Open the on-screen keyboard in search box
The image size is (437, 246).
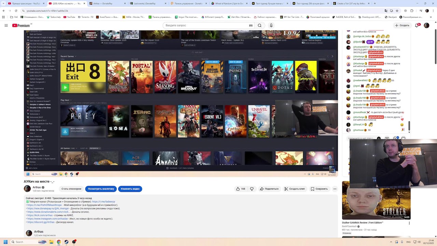[x=251, y=25]
